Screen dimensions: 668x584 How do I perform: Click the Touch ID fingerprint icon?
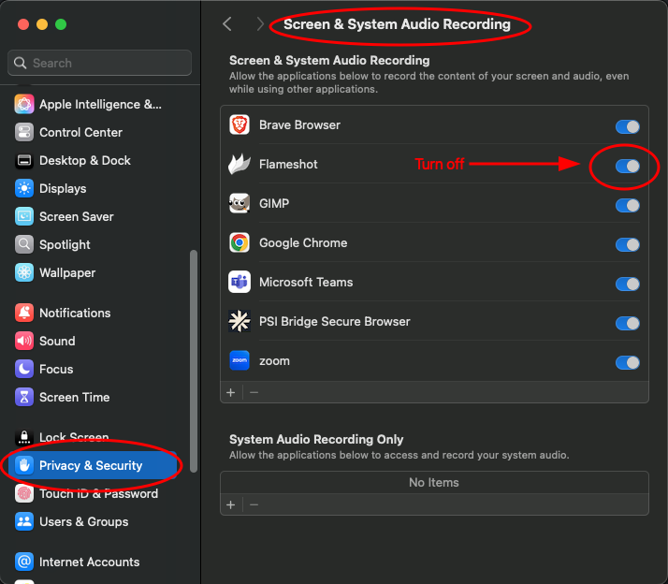click(x=24, y=493)
